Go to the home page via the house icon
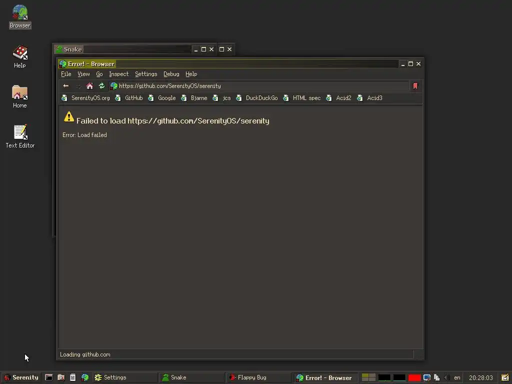The image size is (512, 384). point(89,86)
